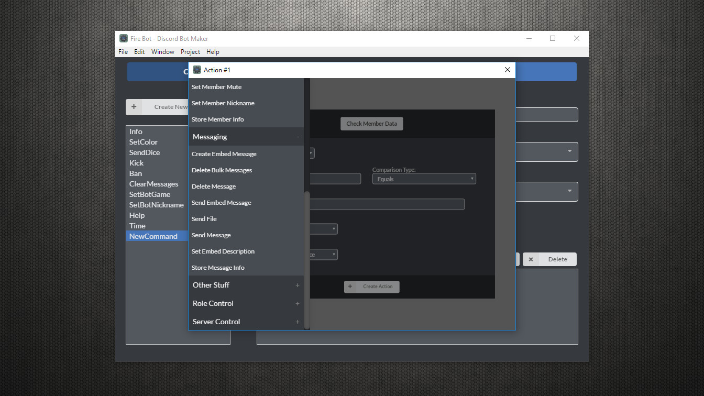
Task: Minimize the Fire Bot window
Action: 529,38
